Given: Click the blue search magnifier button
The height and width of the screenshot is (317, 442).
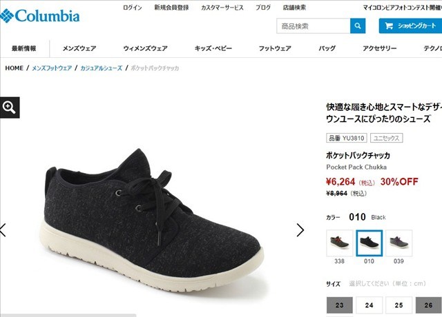Looking at the screenshot, I should [358, 26].
